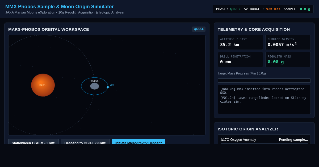Select the Phobos moon body
The width and height of the screenshot is (319, 167).
pyautogui.click(x=94, y=86)
